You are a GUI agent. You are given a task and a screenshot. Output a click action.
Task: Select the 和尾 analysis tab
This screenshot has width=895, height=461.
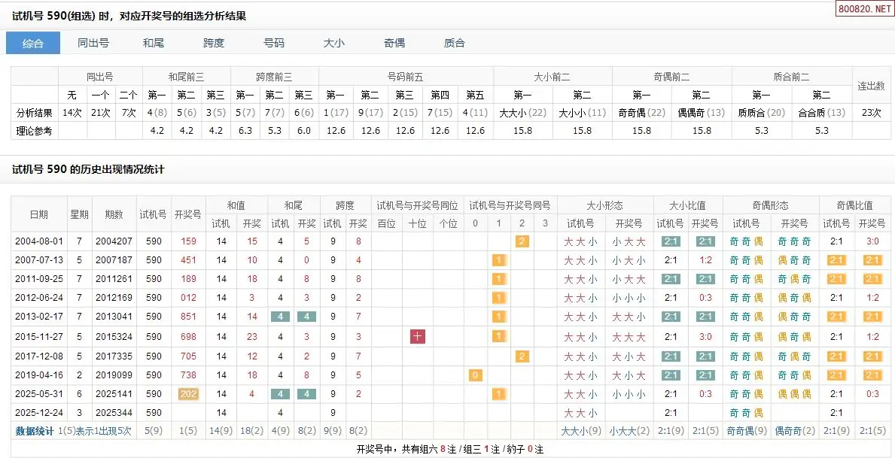tap(154, 43)
